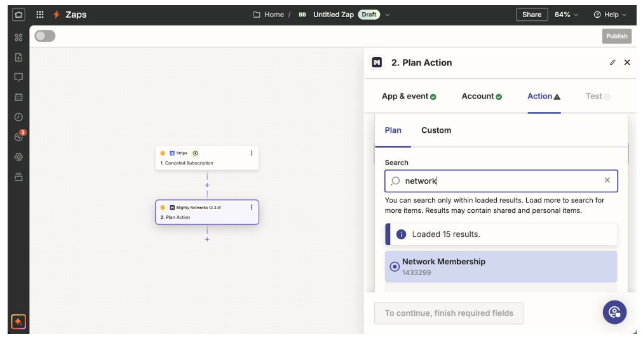
Task: Open the Help dropdown menu
Action: [610, 15]
